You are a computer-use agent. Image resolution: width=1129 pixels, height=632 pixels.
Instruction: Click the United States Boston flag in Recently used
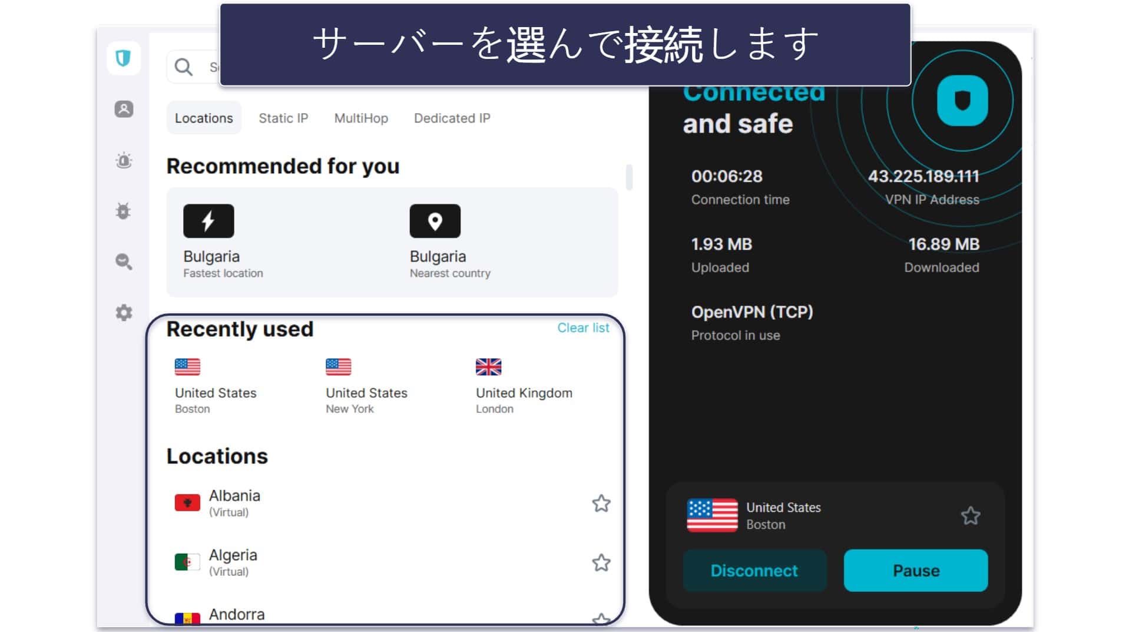(187, 367)
